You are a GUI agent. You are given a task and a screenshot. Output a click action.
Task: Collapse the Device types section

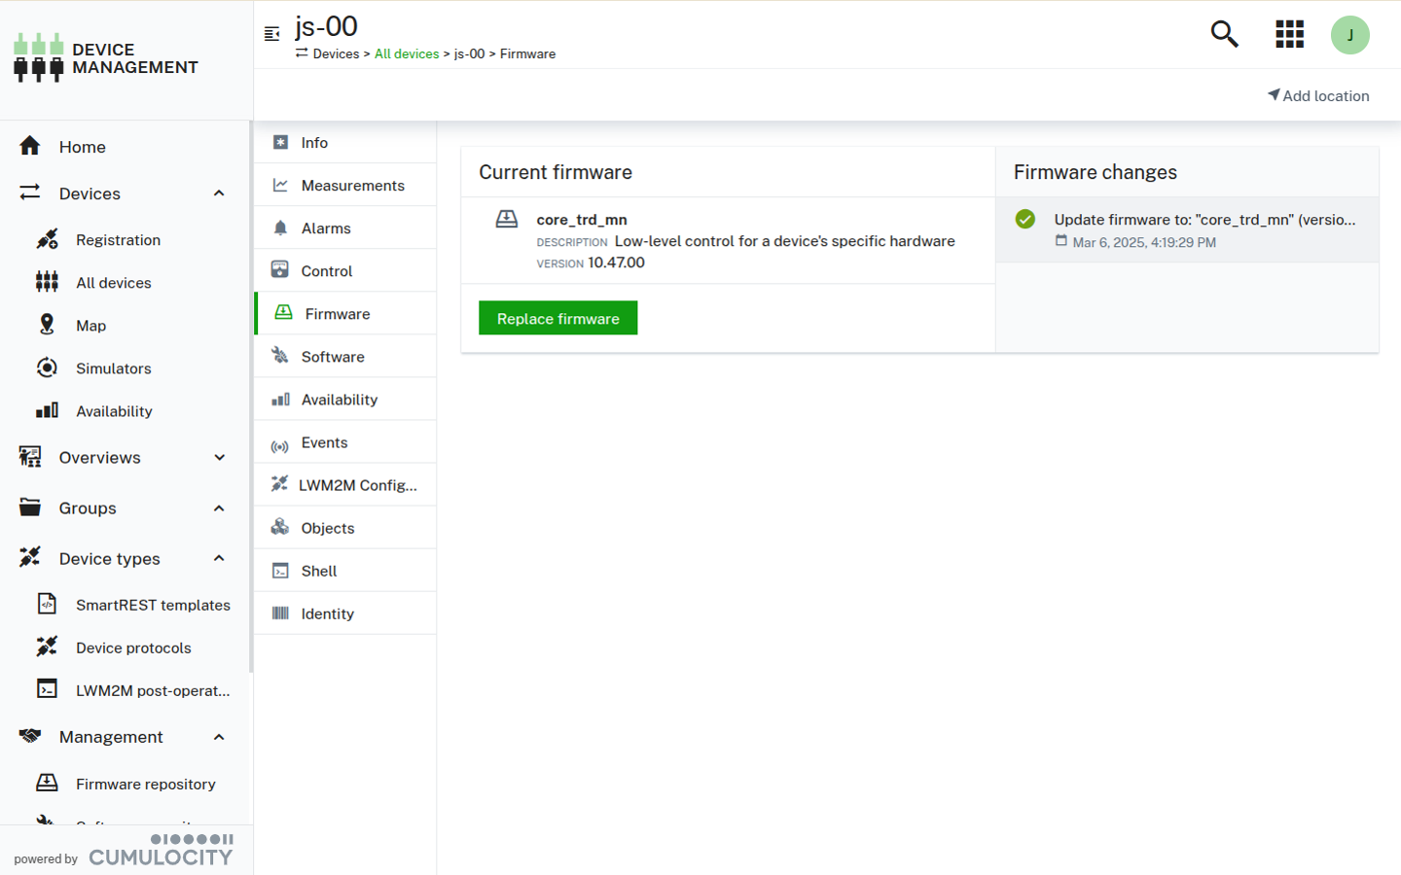click(x=219, y=559)
